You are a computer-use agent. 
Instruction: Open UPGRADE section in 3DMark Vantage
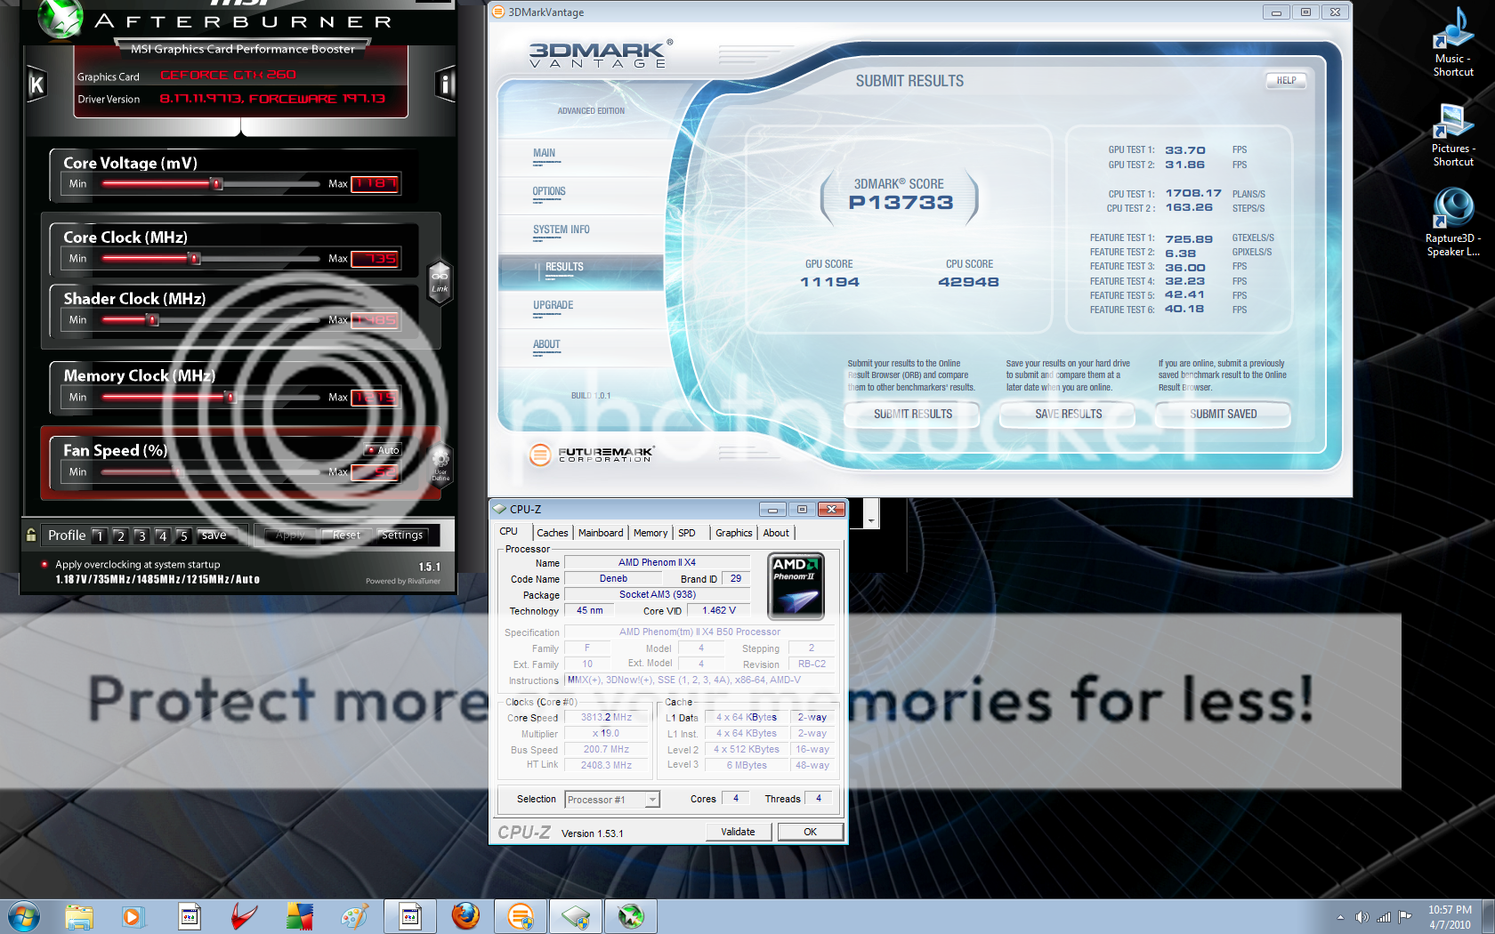click(x=580, y=310)
